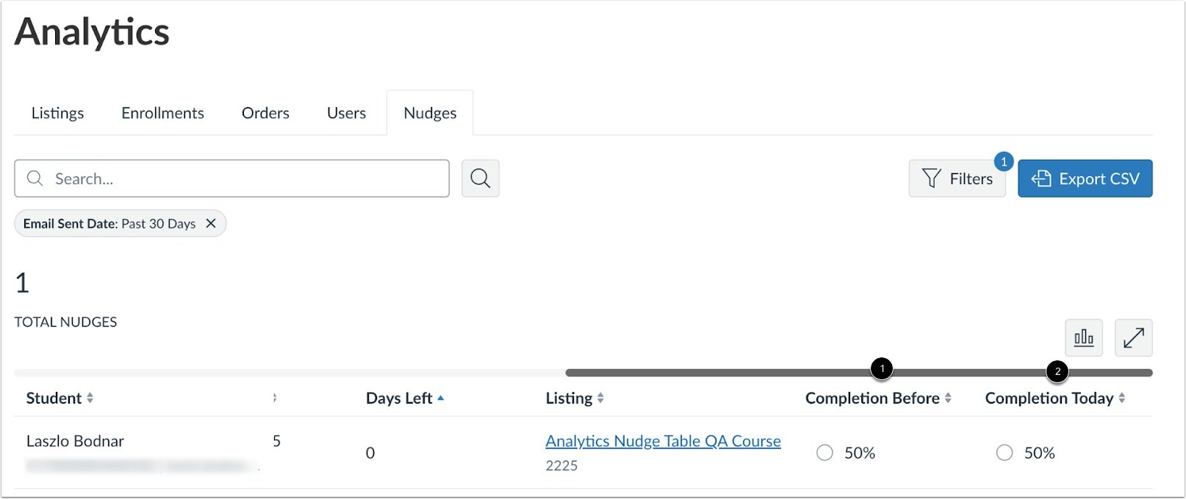Open the bar chart view icon
Screen dimensions: 1186x499
[1084, 338]
